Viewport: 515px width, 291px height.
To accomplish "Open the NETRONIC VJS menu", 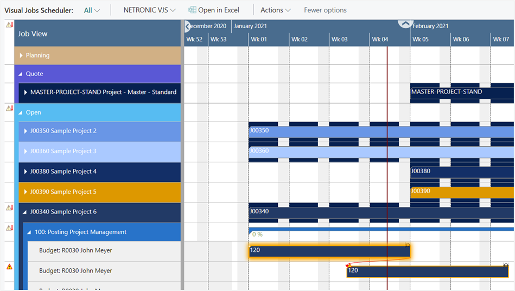I will pos(149,10).
